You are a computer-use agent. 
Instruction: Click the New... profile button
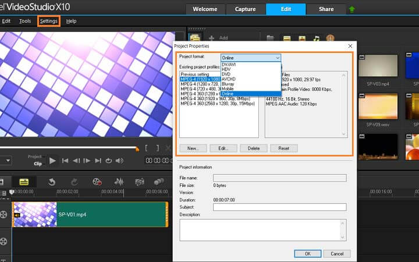(x=193, y=148)
